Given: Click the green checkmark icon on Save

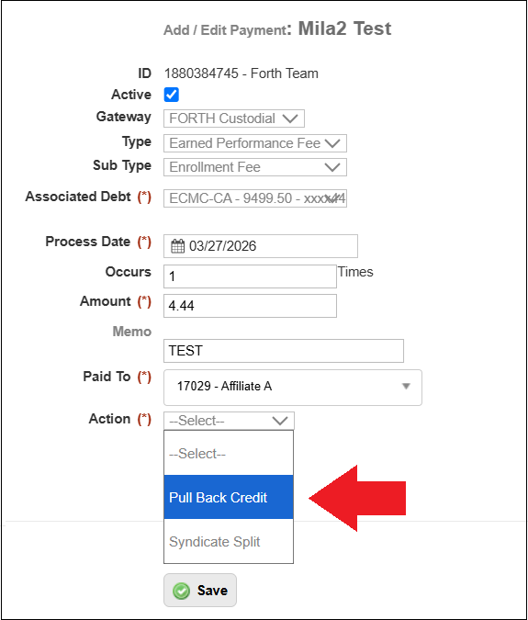Looking at the screenshot, I should coord(181,591).
